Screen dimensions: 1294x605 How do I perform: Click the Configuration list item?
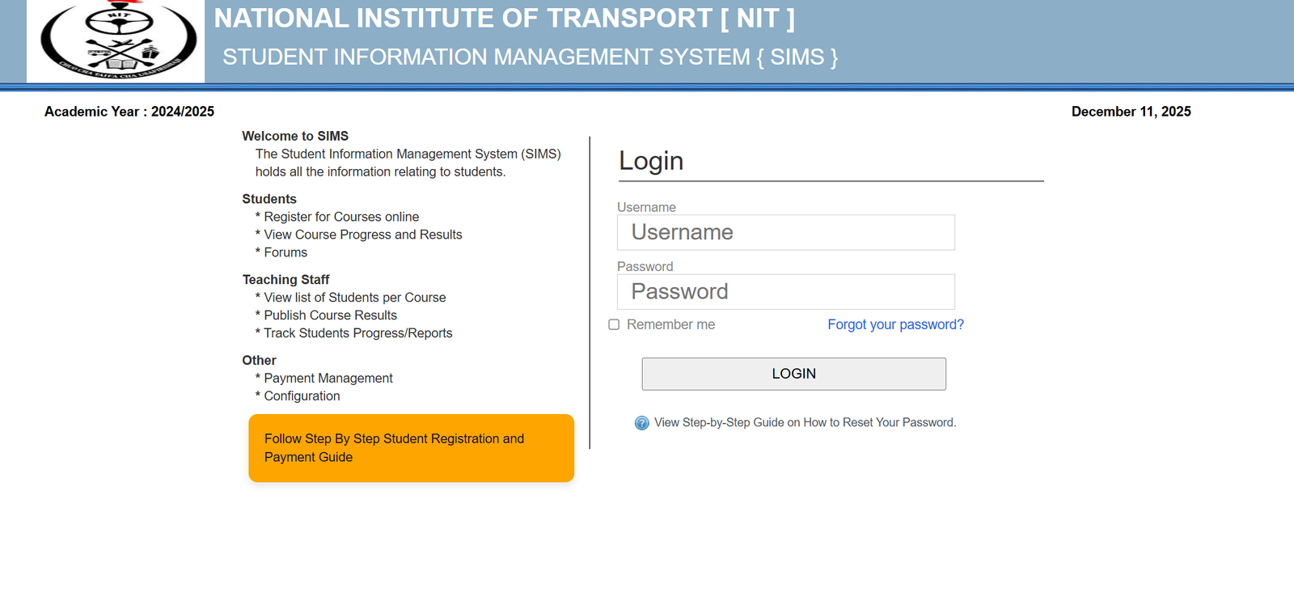pos(302,396)
